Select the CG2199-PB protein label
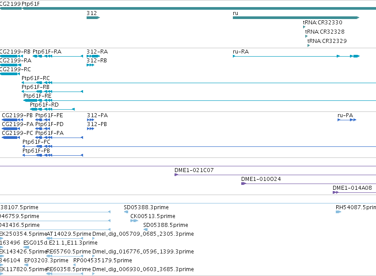Viewport: 376px width, 276px height. pyautogui.click(x=17, y=115)
